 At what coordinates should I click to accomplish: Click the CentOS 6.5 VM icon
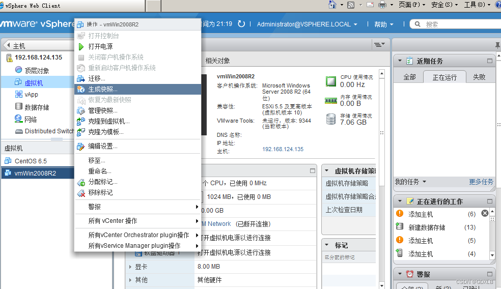point(8,161)
